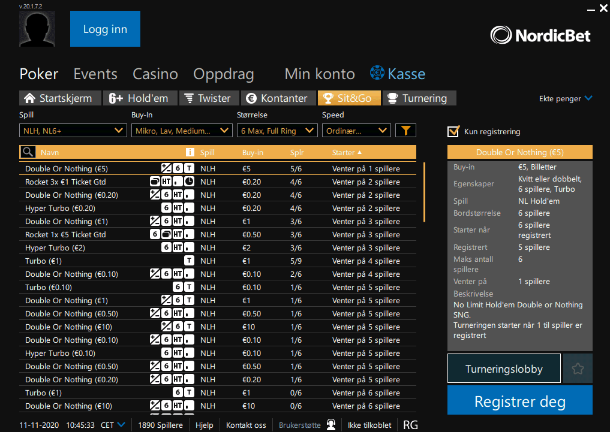This screenshot has height=432, width=610.
Task: Click the ticket icon on Rocket 1x €5 Ticket Gtd row
Action: pyautogui.click(x=166, y=234)
